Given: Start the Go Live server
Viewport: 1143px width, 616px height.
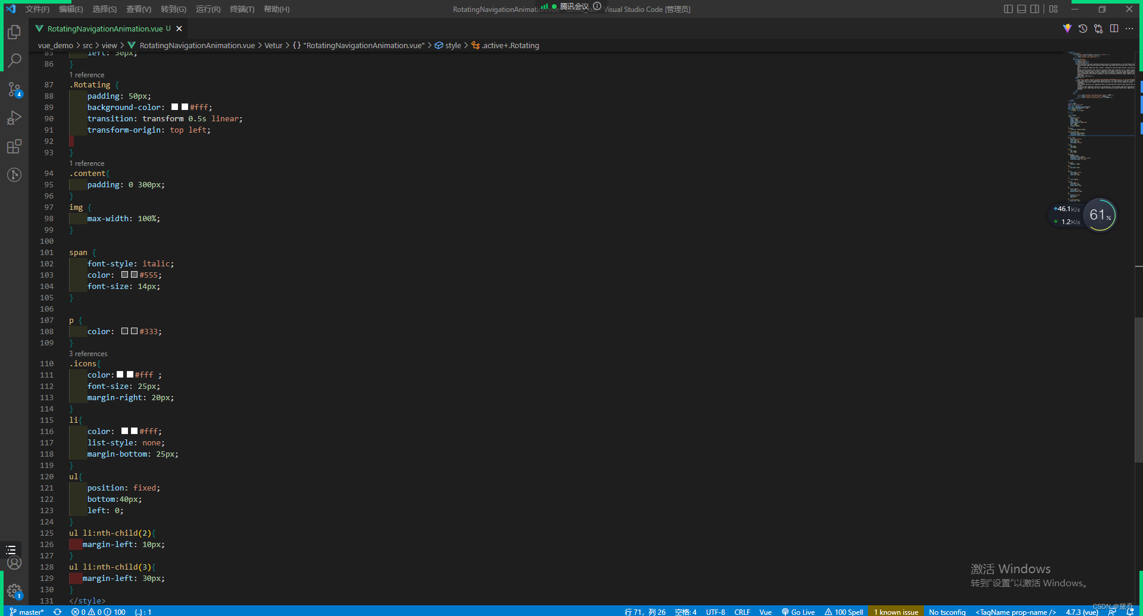Looking at the screenshot, I should (x=798, y=611).
